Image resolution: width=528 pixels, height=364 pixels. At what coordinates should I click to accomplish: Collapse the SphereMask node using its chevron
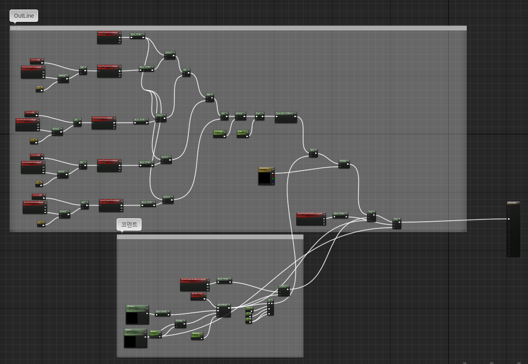coord(229,305)
